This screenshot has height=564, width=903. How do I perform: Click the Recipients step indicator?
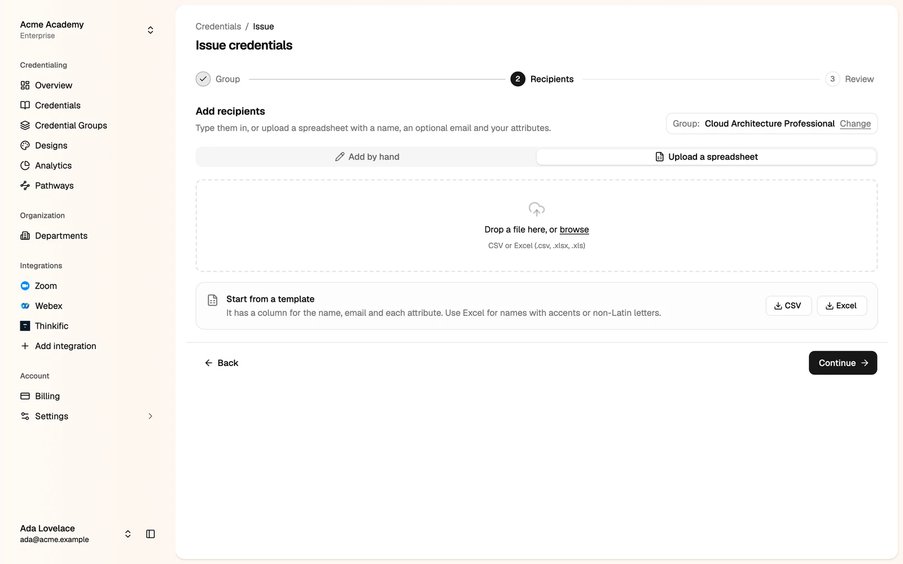(542, 79)
